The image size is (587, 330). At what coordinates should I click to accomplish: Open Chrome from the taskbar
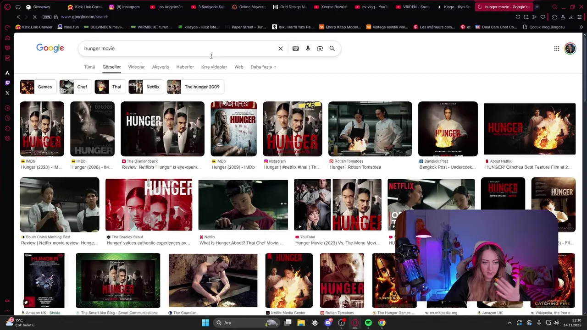point(382,323)
